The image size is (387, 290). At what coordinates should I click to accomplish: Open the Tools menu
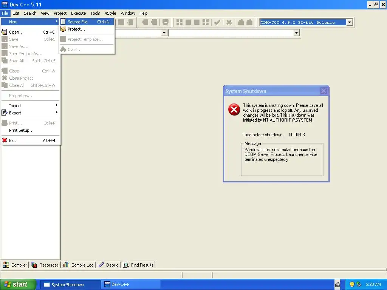(95, 13)
